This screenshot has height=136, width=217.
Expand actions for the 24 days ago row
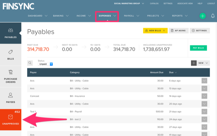click(204, 119)
